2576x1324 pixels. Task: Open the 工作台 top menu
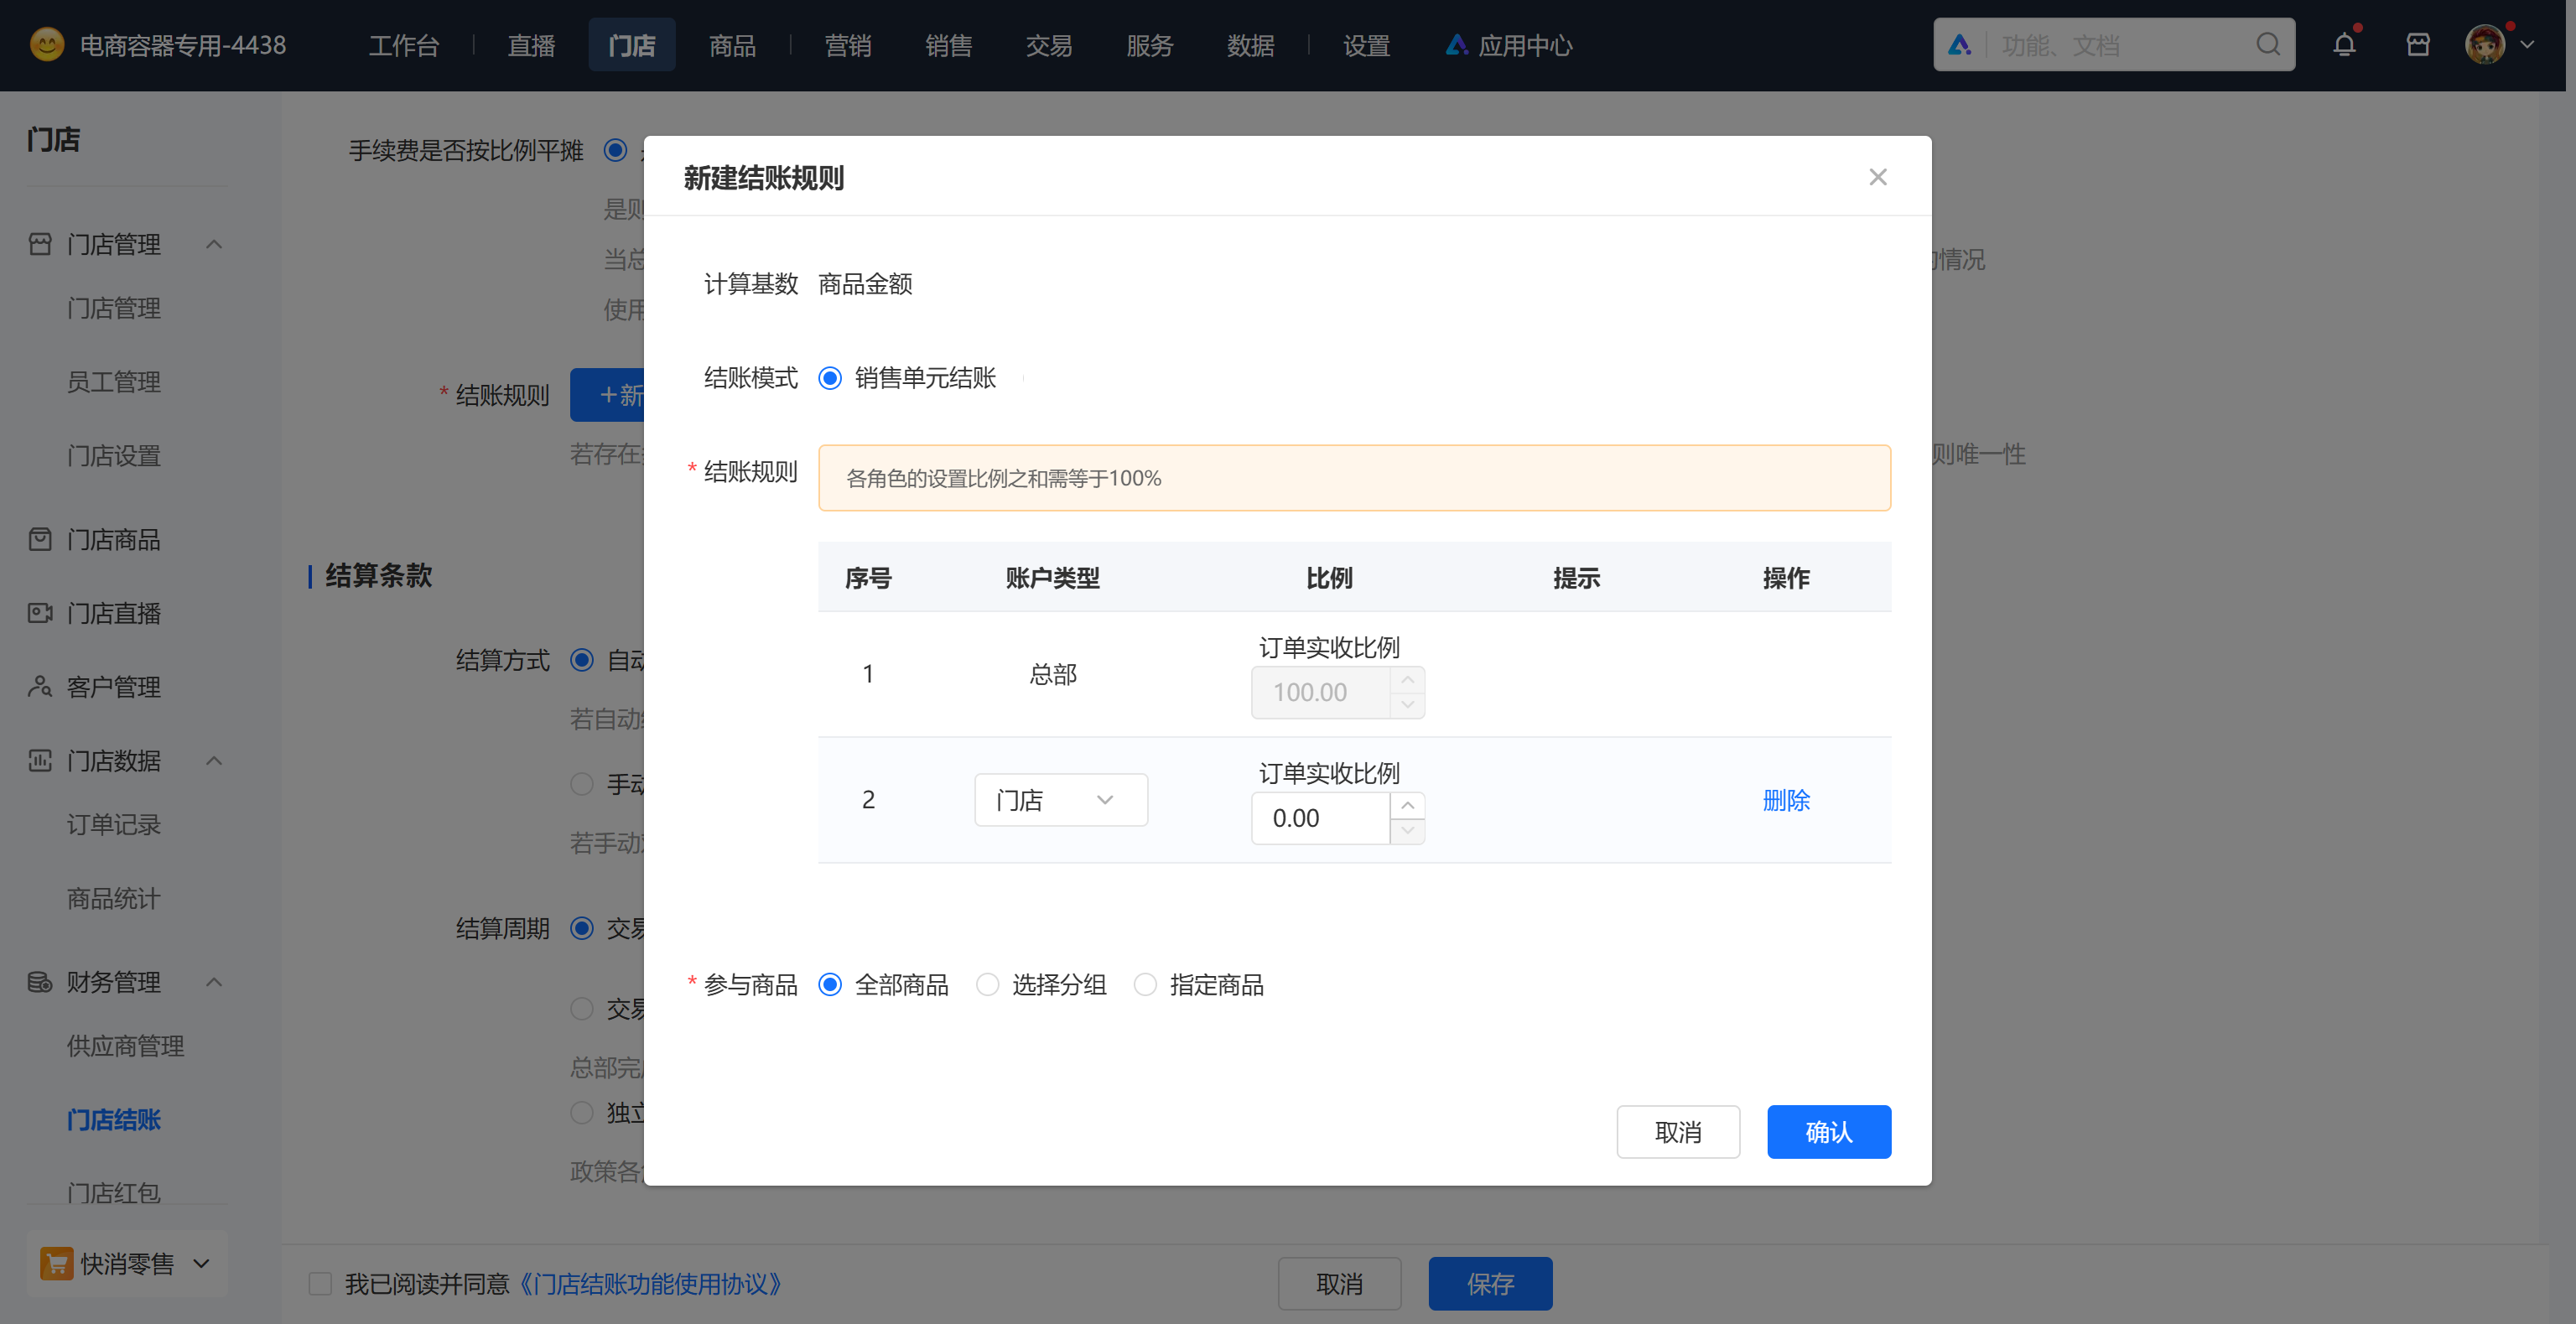pos(404,45)
